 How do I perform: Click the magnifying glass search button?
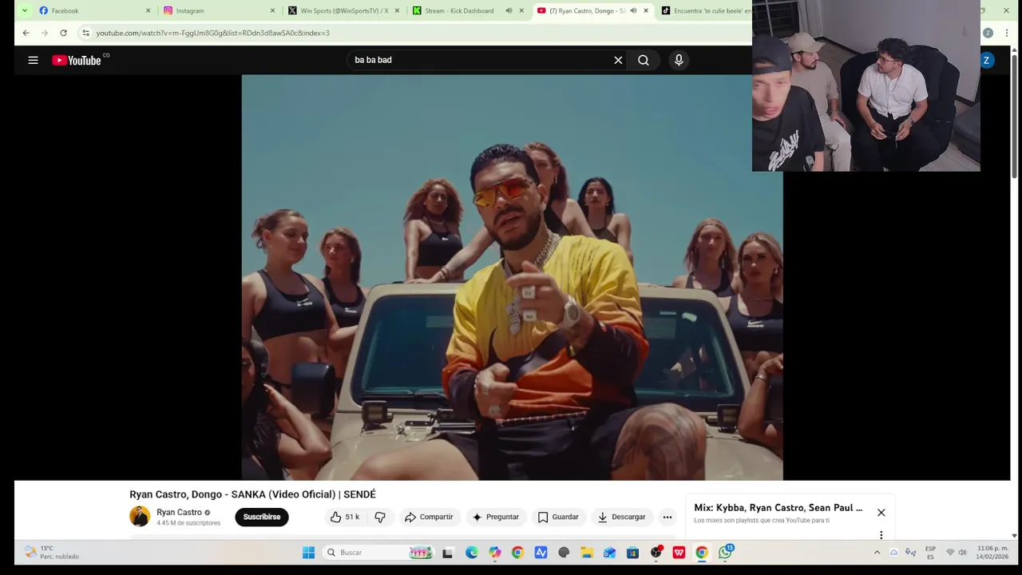click(x=644, y=60)
